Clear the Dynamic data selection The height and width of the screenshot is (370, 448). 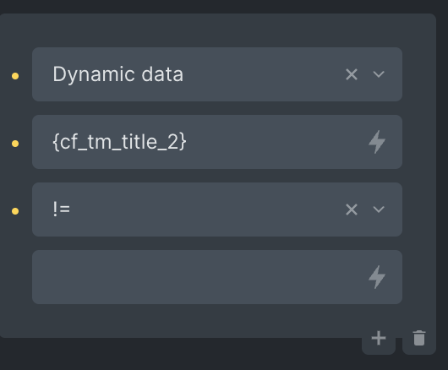(x=352, y=75)
